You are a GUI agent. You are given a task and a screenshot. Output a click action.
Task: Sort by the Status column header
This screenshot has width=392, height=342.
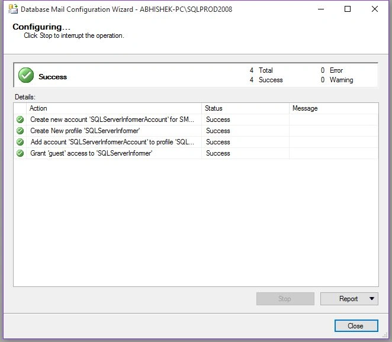click(x=246, y=108)
